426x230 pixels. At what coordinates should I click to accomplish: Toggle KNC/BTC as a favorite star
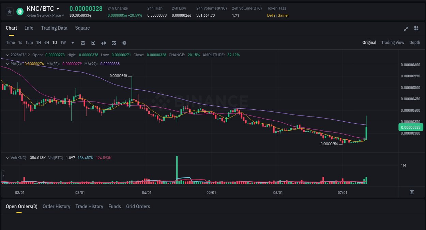tap(9, 11)
